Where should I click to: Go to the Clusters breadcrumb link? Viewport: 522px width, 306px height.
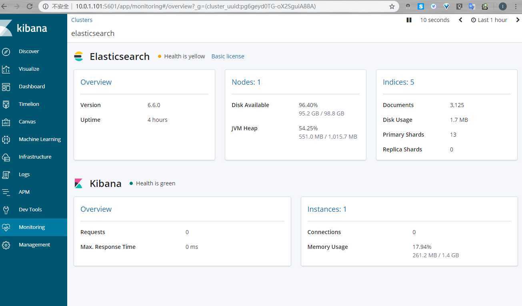(82, 20)
